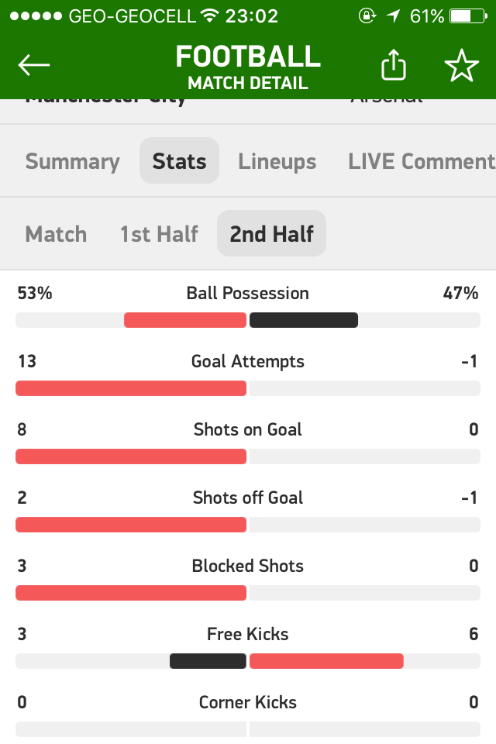The height and width of the screenshot is (744, 496).
Task: Open the Lineups tab
Action: point(277,161)
